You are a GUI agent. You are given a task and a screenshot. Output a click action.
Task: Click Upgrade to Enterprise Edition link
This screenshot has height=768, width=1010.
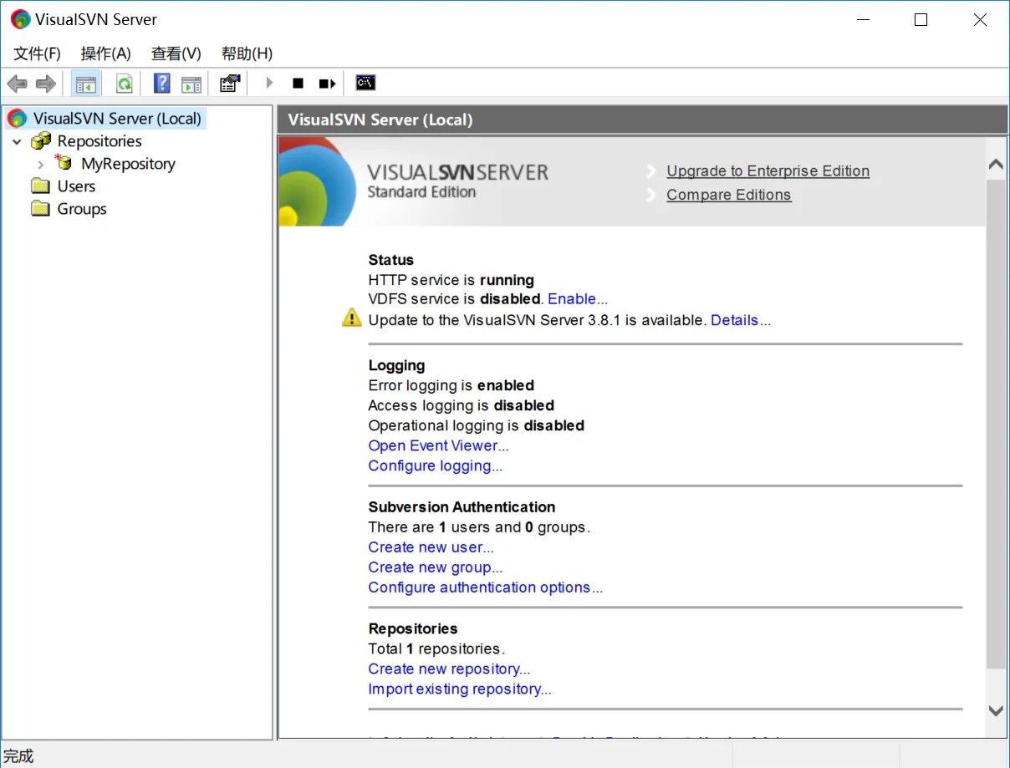click(768, 171)
